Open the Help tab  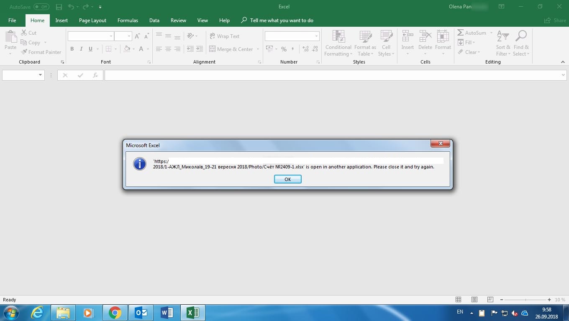coord(224,20)
